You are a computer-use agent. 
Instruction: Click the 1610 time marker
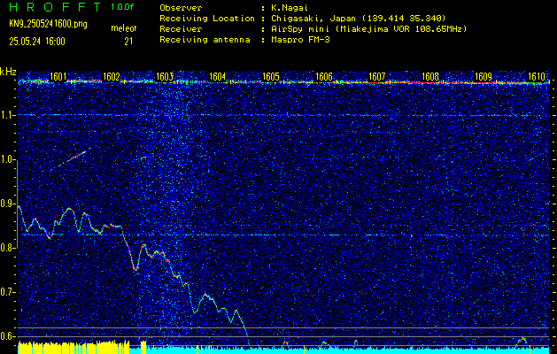point(537,77)
